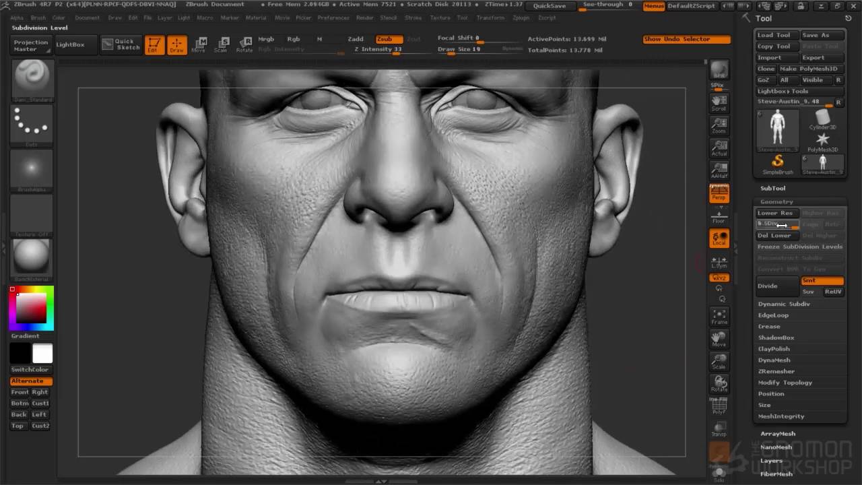Open the Preferences menu
862x485 pixels.
(x=333, y=18)
